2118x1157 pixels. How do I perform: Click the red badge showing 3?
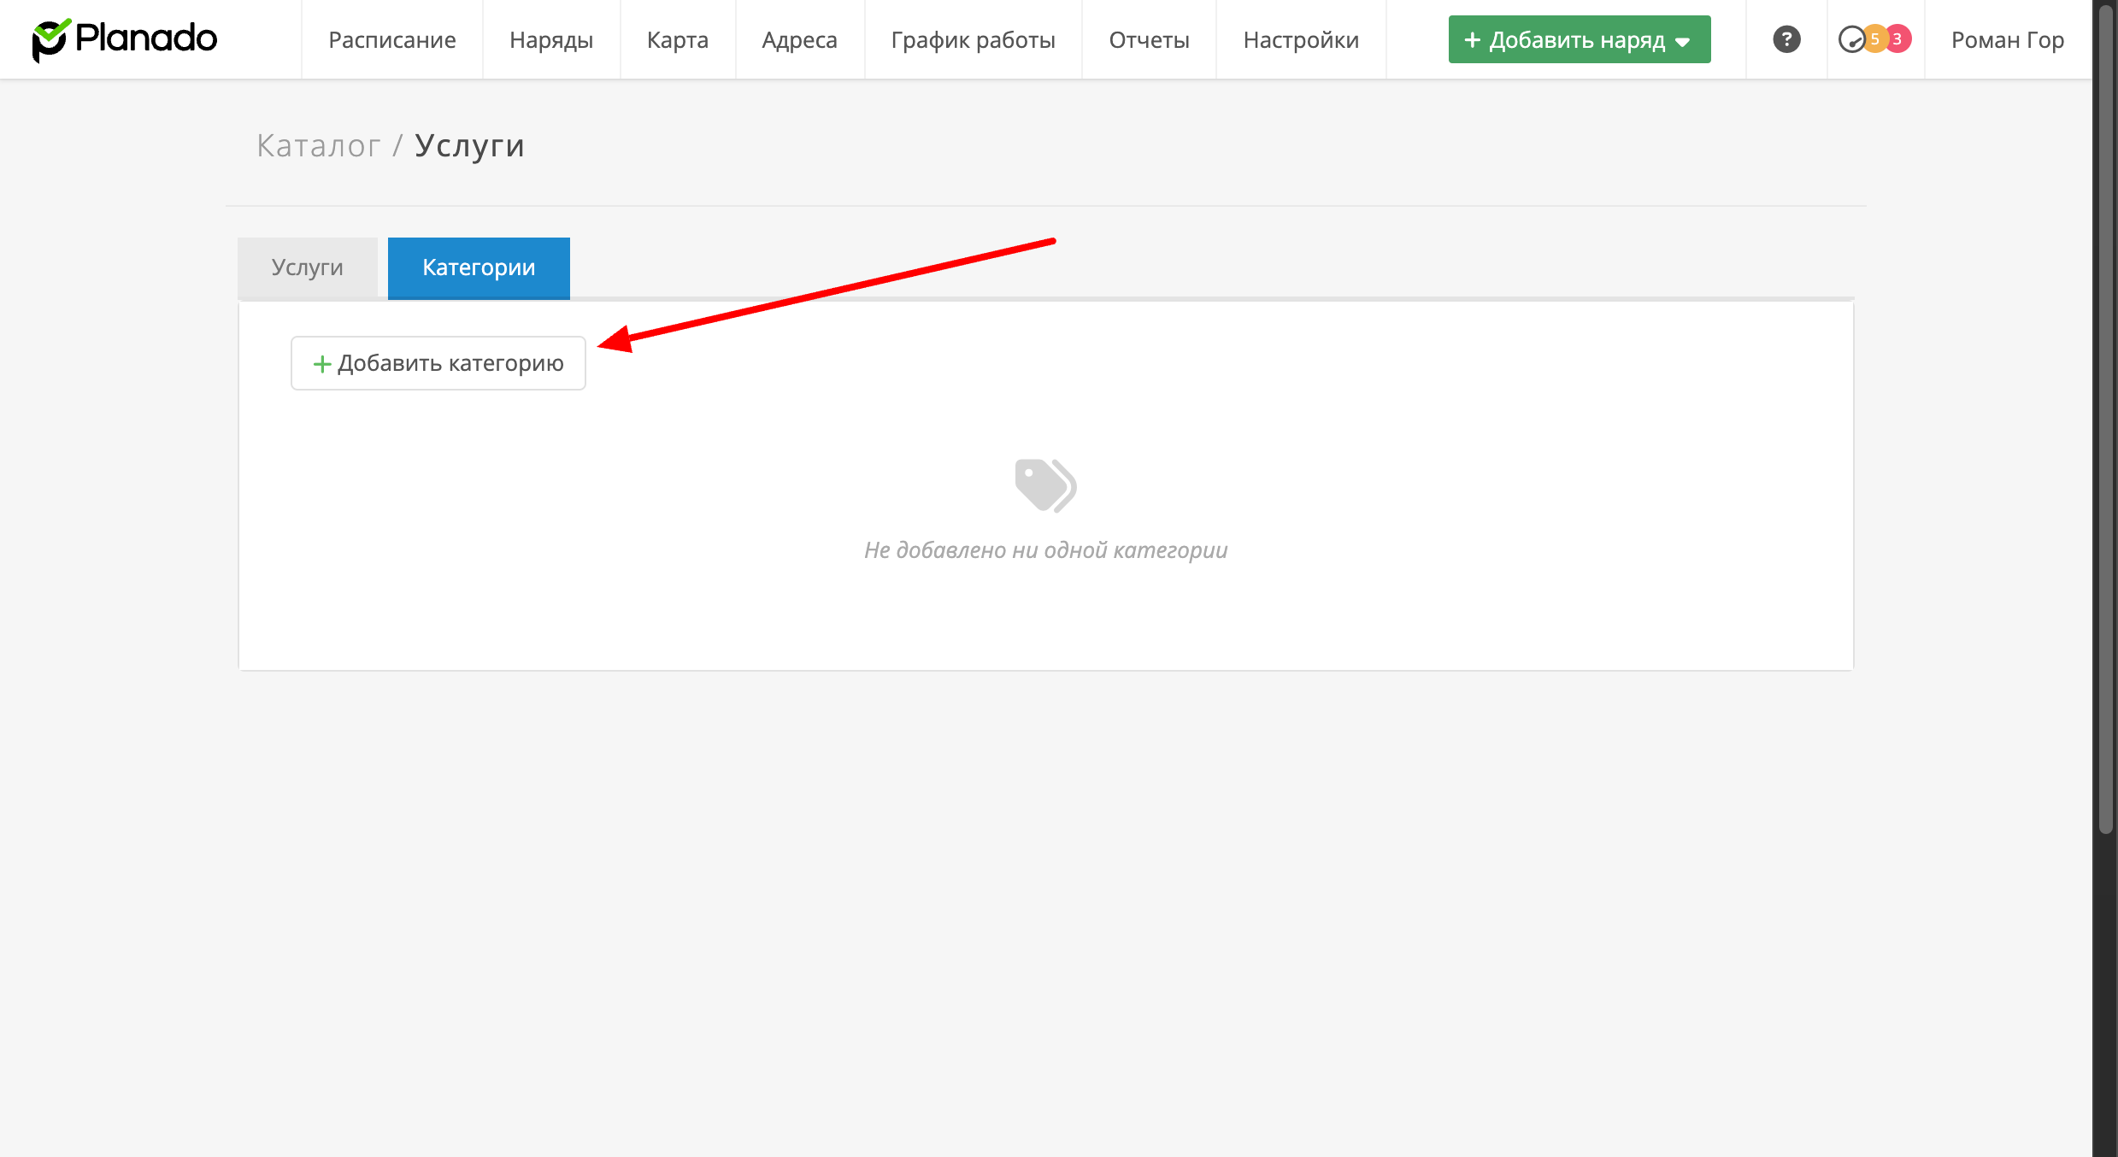tap(1897, 39)
